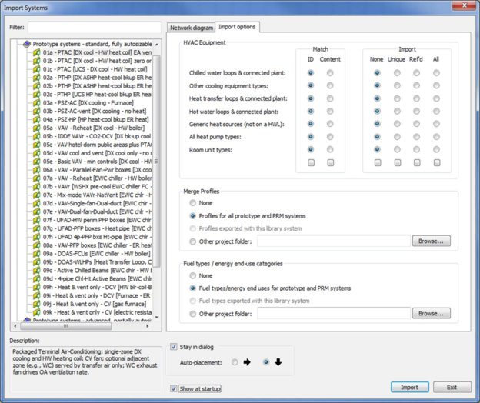This screenshot has width=480, height=403.
Task: Switch to the Network diagram tab
Action: point(191,28)
